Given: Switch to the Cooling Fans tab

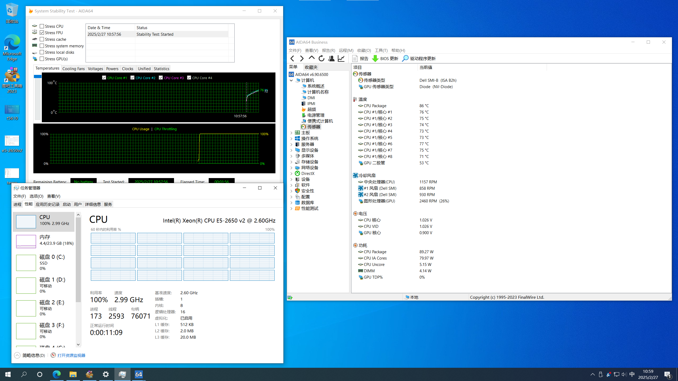Looking at the screenshot, I should pyautogui.click(x=73, y=69).
